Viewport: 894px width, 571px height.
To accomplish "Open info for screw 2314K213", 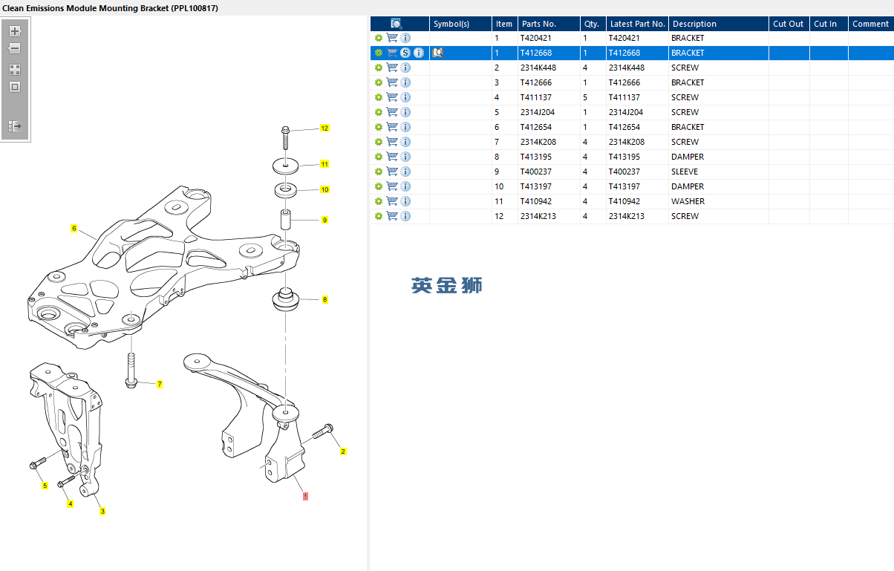I will coord(405,216).
